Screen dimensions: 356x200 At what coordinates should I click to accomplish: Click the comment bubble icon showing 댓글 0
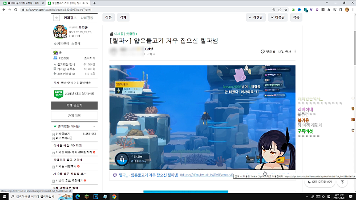(262, 52)
